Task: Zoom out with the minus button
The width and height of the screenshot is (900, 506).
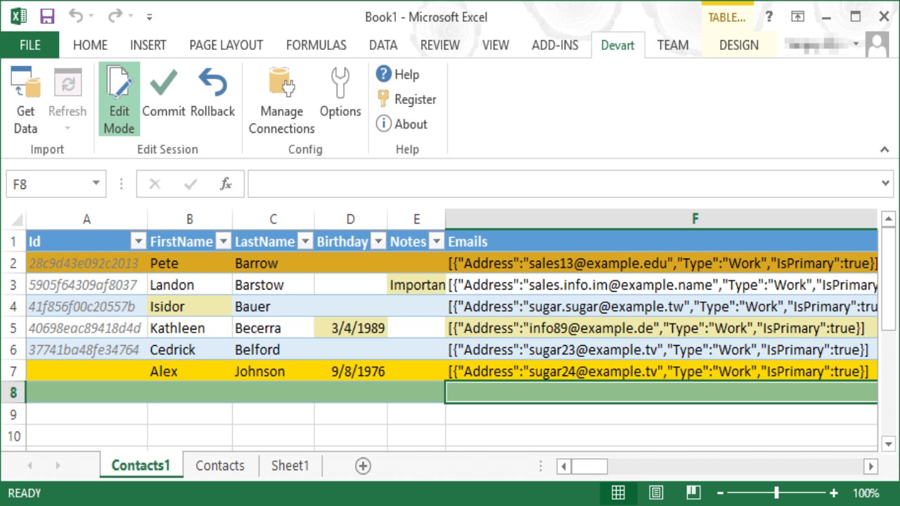Action: (720, 493)
